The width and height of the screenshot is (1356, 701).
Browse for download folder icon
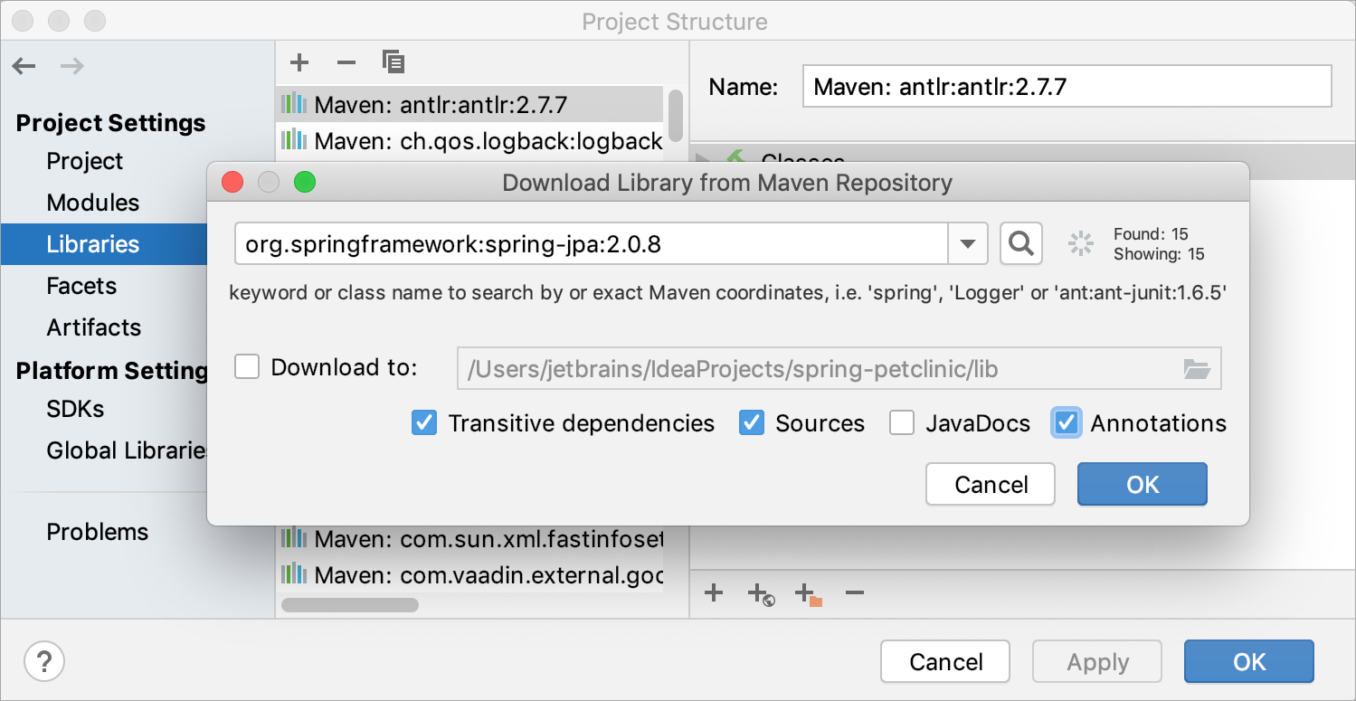1197,368
